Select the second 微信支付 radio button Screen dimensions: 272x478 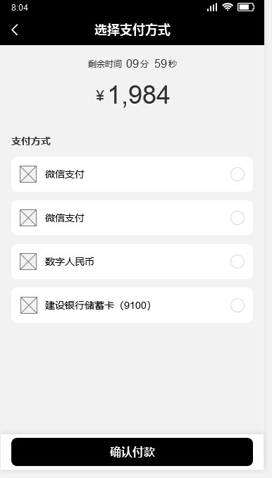tap(237, 218)
